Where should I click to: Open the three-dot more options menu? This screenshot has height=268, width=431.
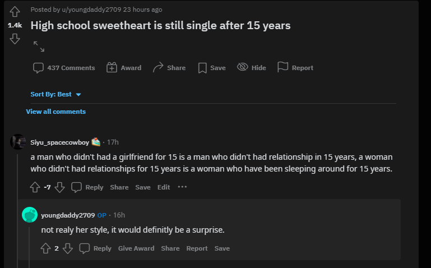pyautogui.click(x=182, y=187)
